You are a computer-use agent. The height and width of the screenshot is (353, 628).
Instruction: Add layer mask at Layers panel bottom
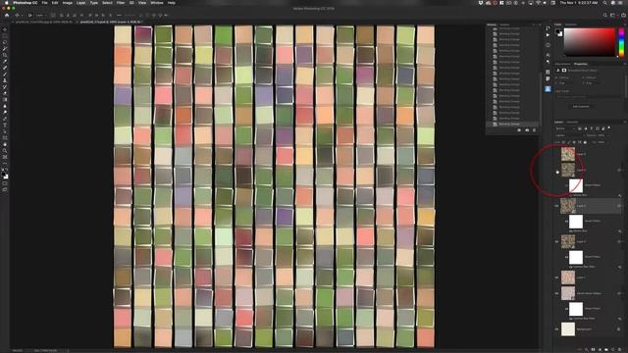594,349
